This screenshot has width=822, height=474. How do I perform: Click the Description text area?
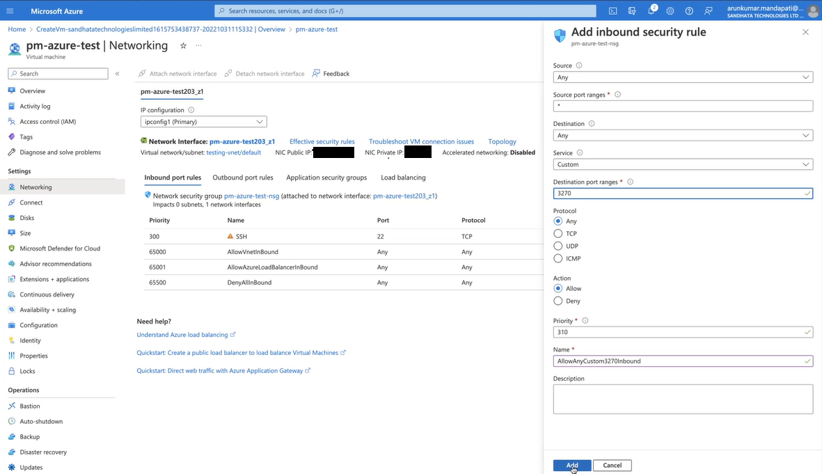683,399
